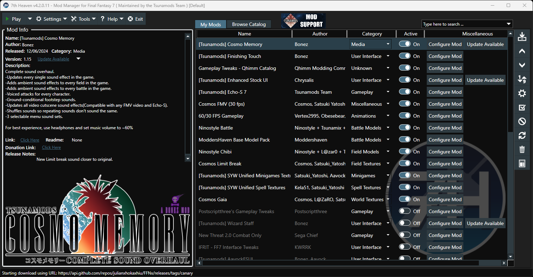This screenshot has height=277, width=533.
Task: Toggle Cosmo Memory mod active switch
Action: (x=405, y=44)
